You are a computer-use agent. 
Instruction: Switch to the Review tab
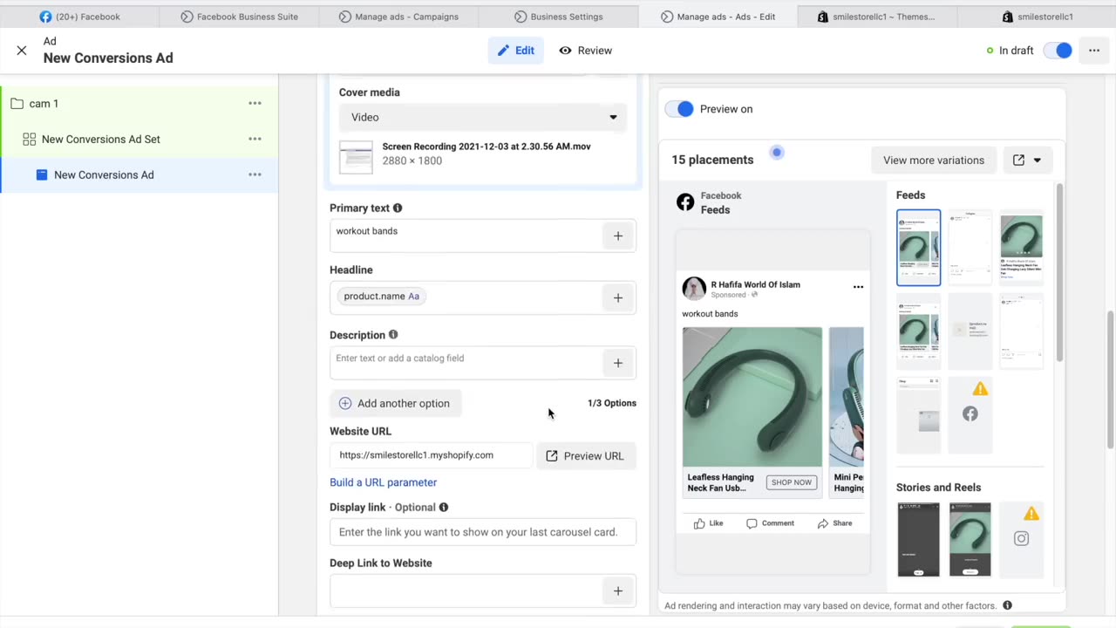point(586,51)
